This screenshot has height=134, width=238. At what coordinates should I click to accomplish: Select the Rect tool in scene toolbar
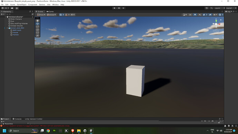[38, 32]
